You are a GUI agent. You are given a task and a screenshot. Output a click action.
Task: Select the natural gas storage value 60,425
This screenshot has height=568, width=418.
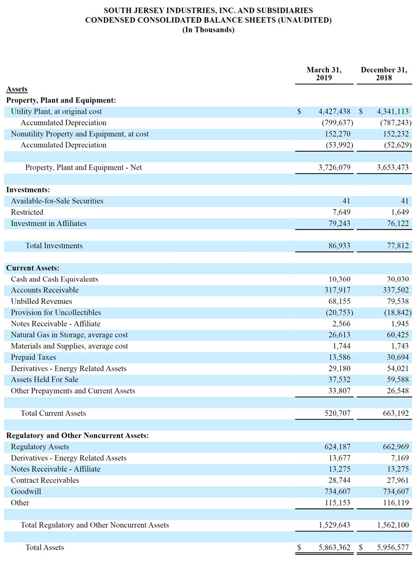click(398, 335)
